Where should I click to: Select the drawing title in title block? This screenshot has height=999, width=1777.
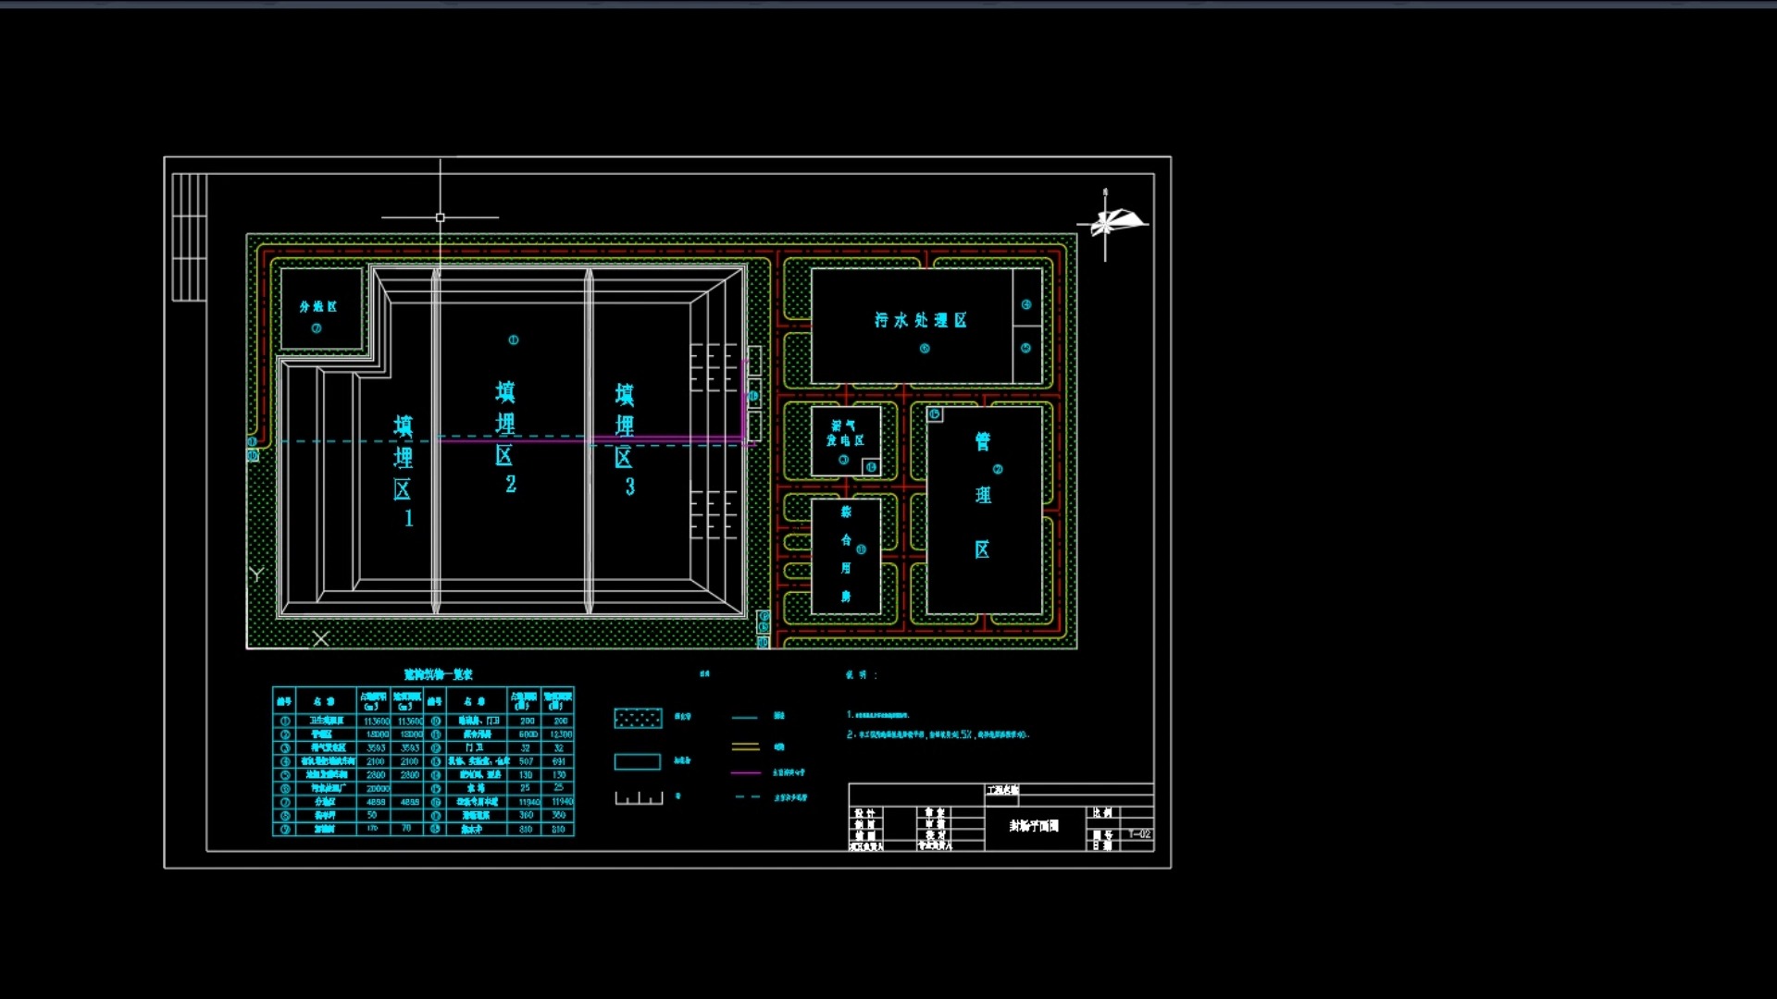(1034, 826)
